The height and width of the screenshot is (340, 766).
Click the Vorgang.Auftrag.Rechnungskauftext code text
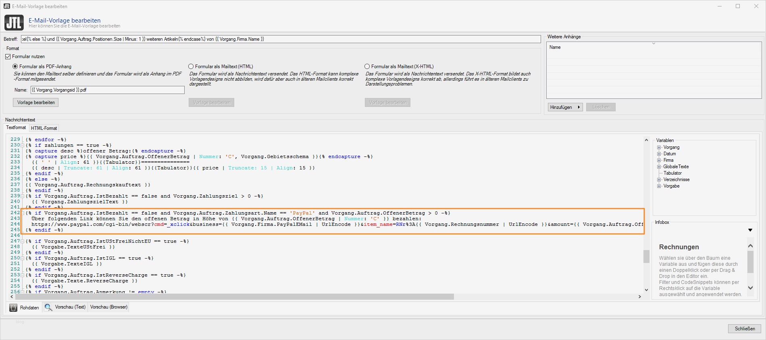click(88, 185)
